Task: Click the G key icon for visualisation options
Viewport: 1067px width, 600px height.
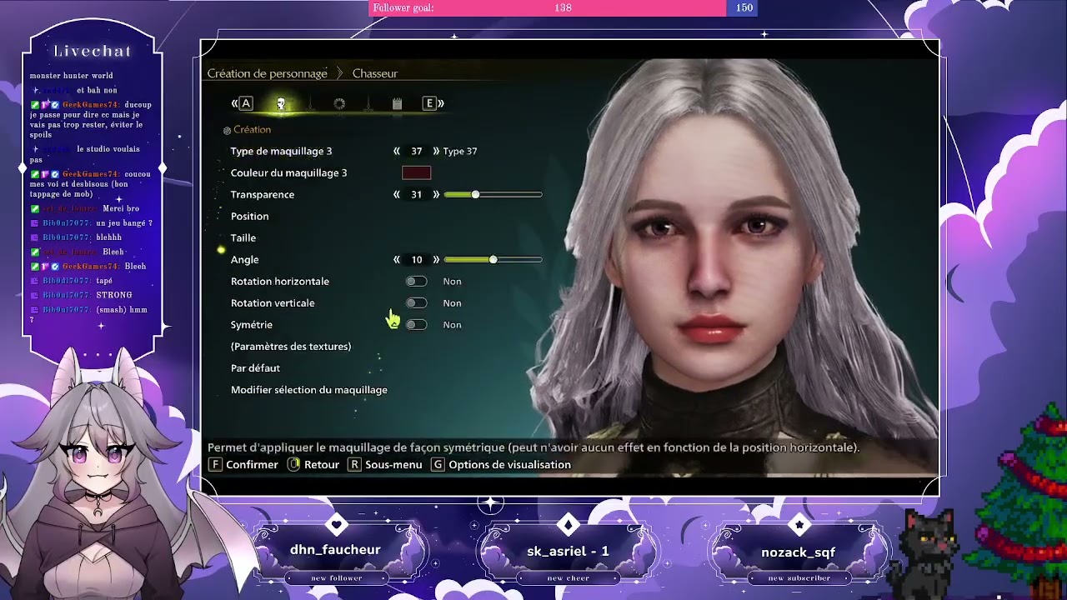Action: [438, 464]
